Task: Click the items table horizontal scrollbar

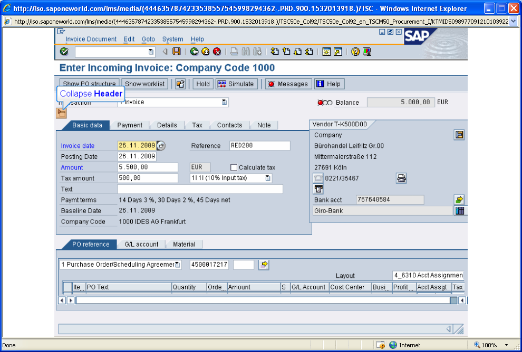Action: coord(263,300)
